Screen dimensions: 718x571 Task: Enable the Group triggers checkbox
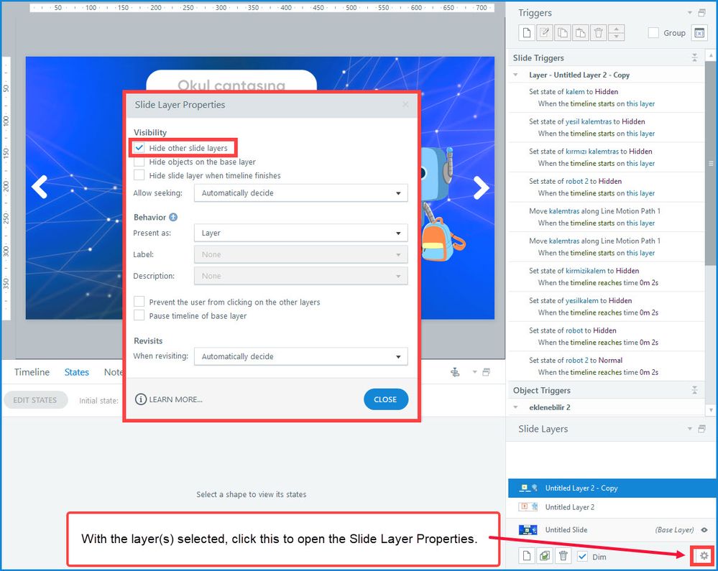pos(653,33)
